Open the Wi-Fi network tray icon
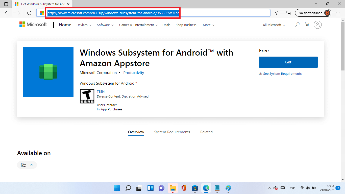This screenshot has height=194, width=345. (302, 188)
